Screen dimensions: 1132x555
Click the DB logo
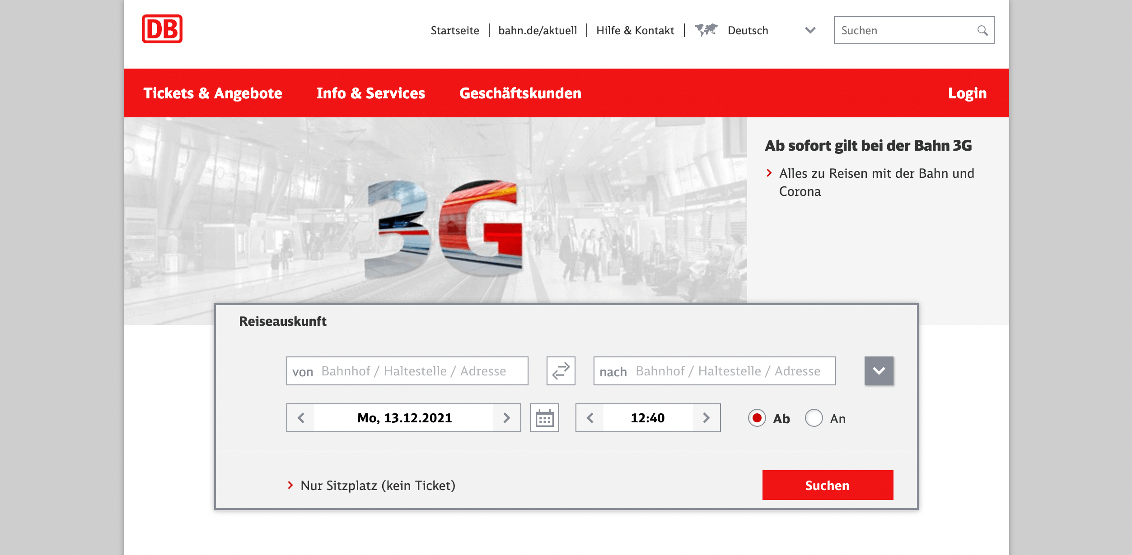pos(162,29)
